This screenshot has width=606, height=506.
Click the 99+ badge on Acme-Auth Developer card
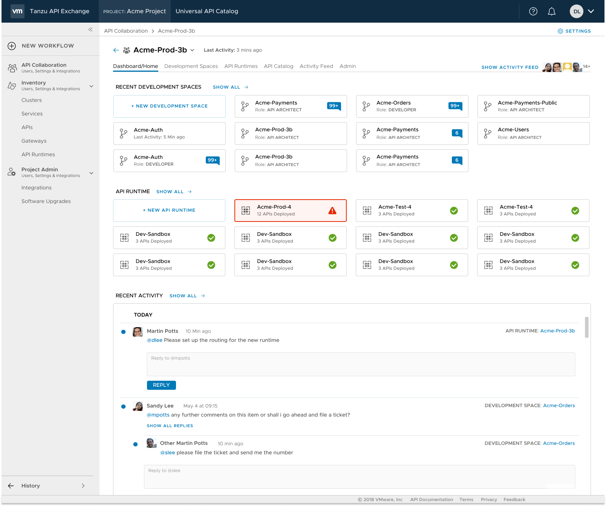coord(213,160)
